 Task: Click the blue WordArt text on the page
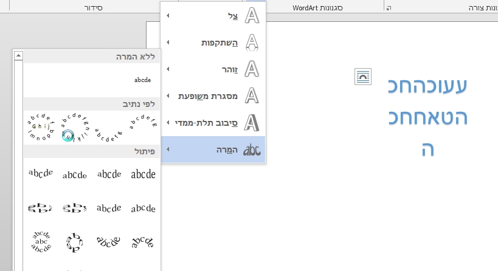[x=427, y=117]
